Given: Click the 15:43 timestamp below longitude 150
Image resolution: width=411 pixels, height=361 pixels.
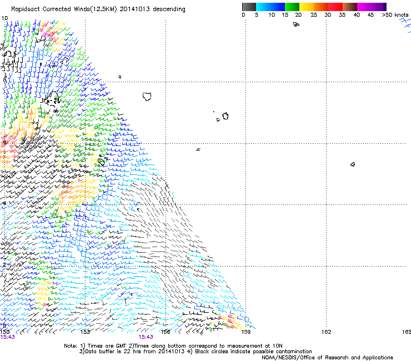Looking at the screenshot, I should (7, 337).
